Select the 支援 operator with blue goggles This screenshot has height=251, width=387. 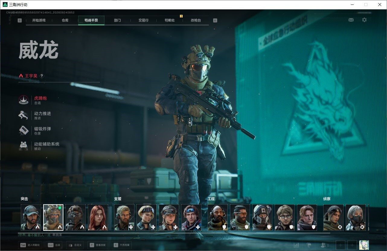click(191, 218)
